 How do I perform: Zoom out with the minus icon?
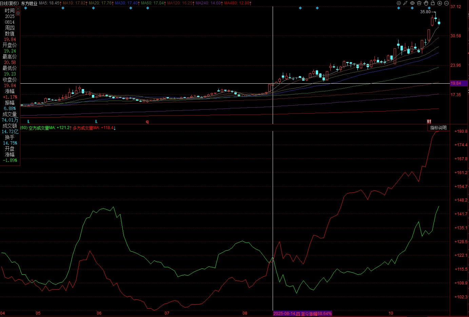[447, 3]
